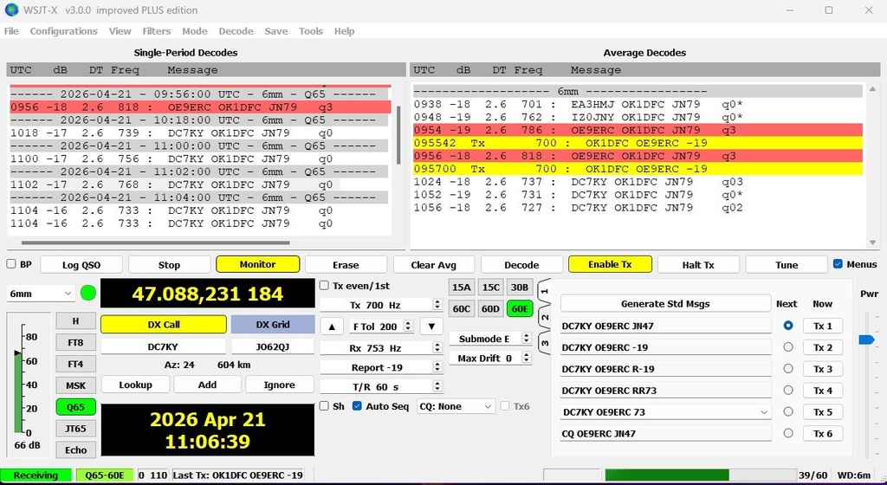Click the WSJT-X globe icon in title bar

(x=11, y=10)
